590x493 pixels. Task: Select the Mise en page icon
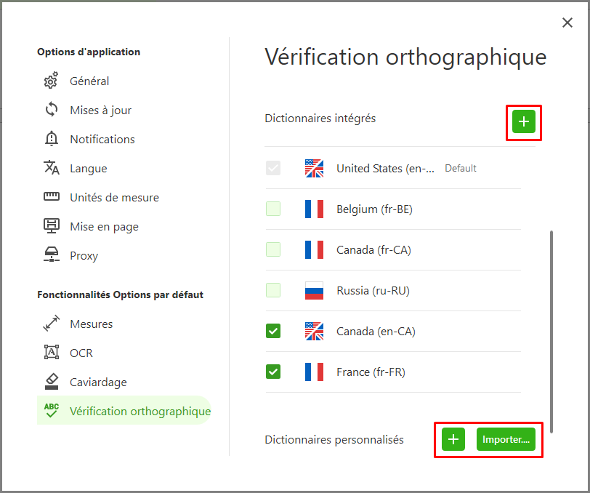pyautogui.click(x=51, y=225)
